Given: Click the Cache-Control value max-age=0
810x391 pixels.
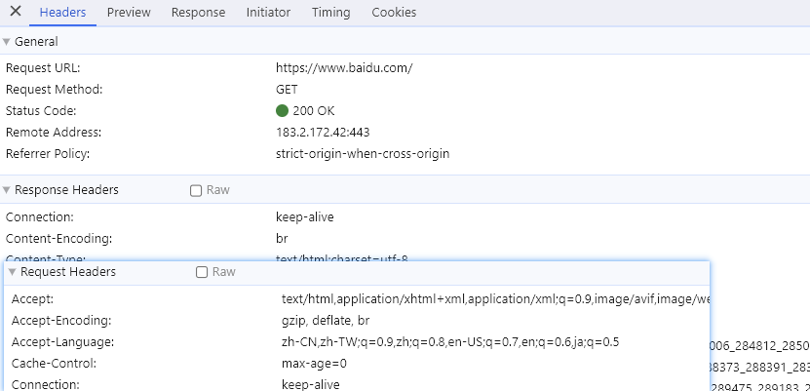Looking at the screenshot, I should [x=314, y=364].
